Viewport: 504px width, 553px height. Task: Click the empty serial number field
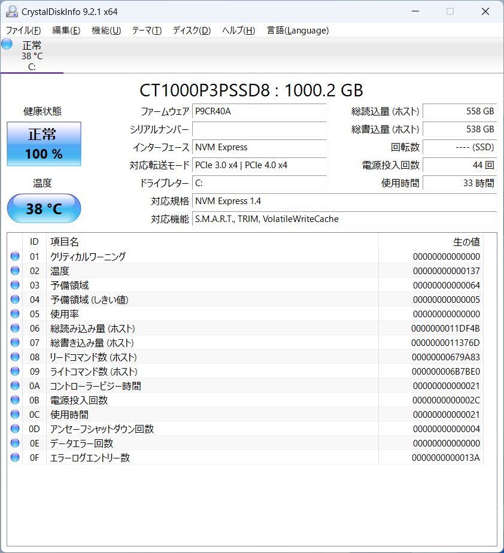pos(259,129)
